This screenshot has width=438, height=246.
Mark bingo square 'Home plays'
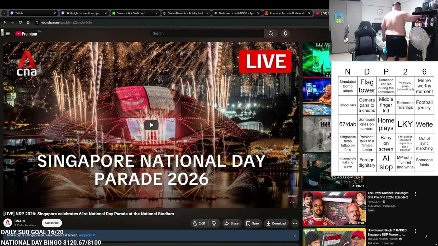coord(386,124)
